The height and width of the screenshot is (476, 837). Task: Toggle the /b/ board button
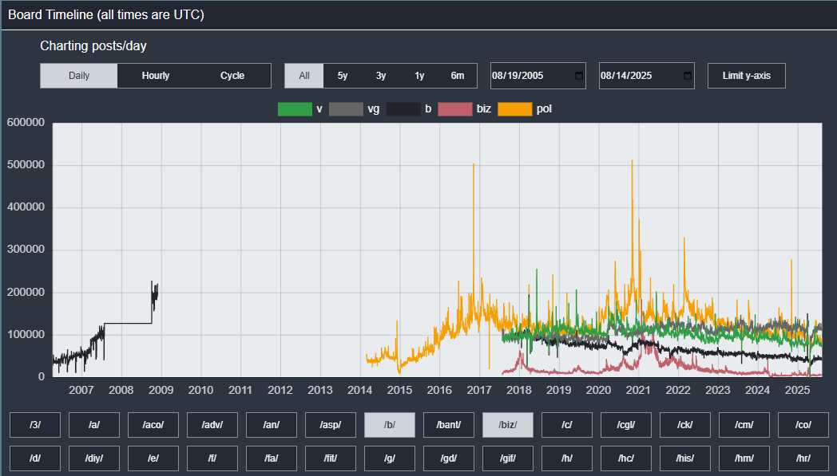(390, 425)
